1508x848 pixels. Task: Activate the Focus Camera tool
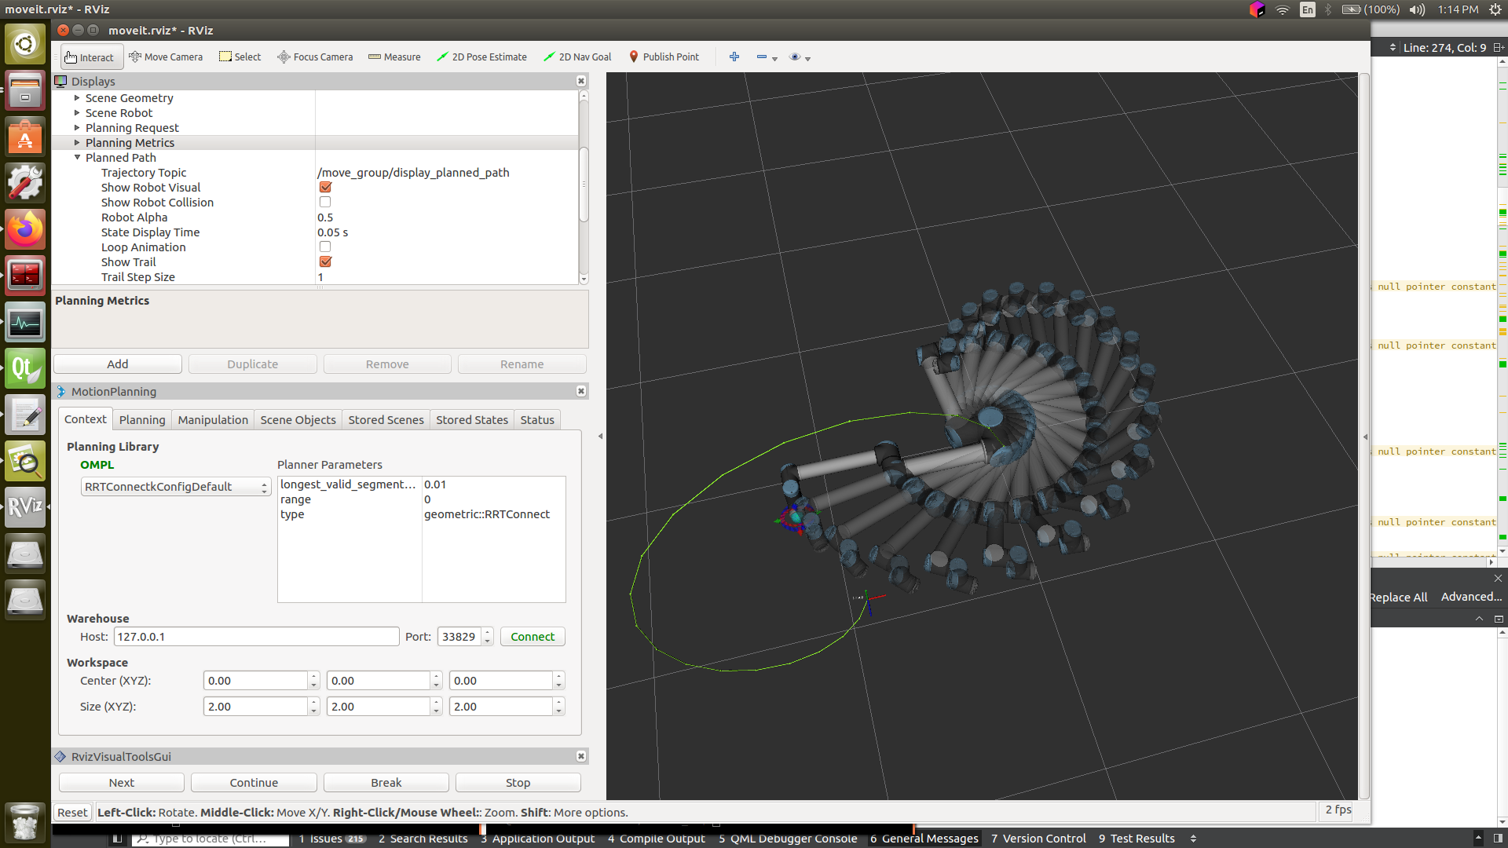coord(315,57)
